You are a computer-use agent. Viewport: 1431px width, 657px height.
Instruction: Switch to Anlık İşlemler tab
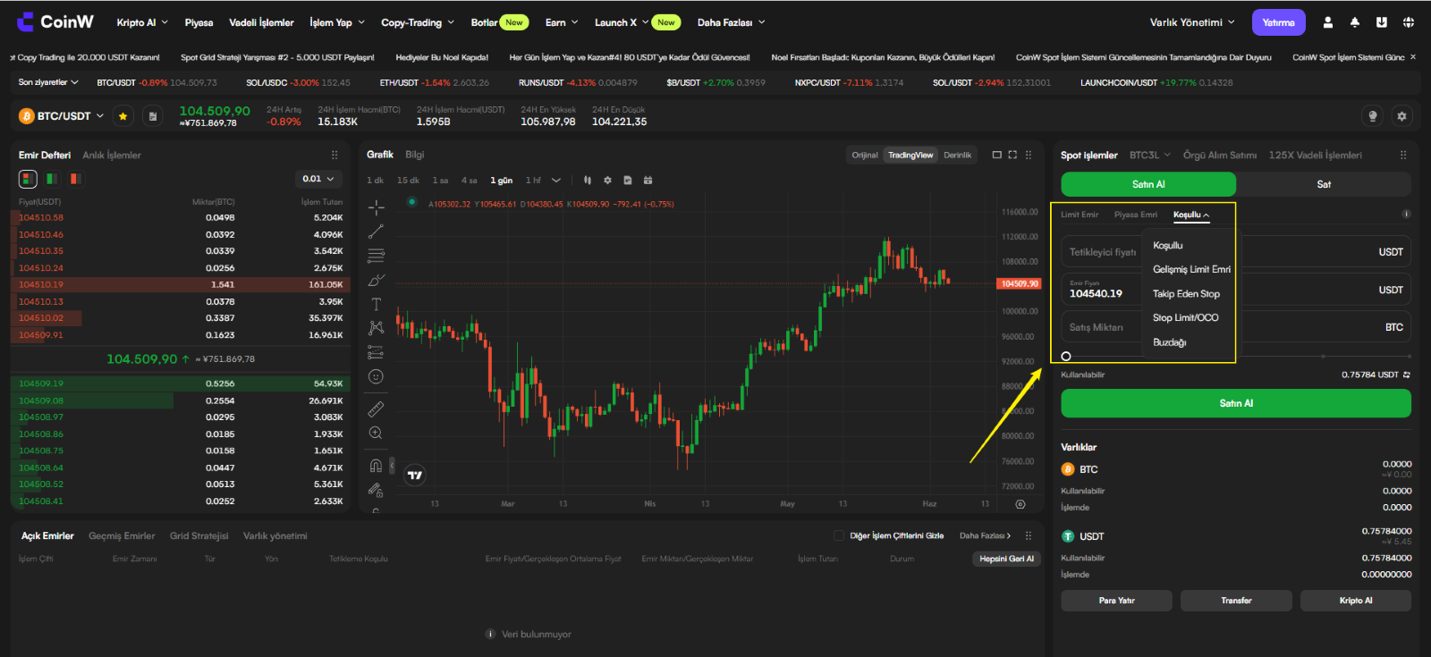pyautogui.click(x=112, y=155)
